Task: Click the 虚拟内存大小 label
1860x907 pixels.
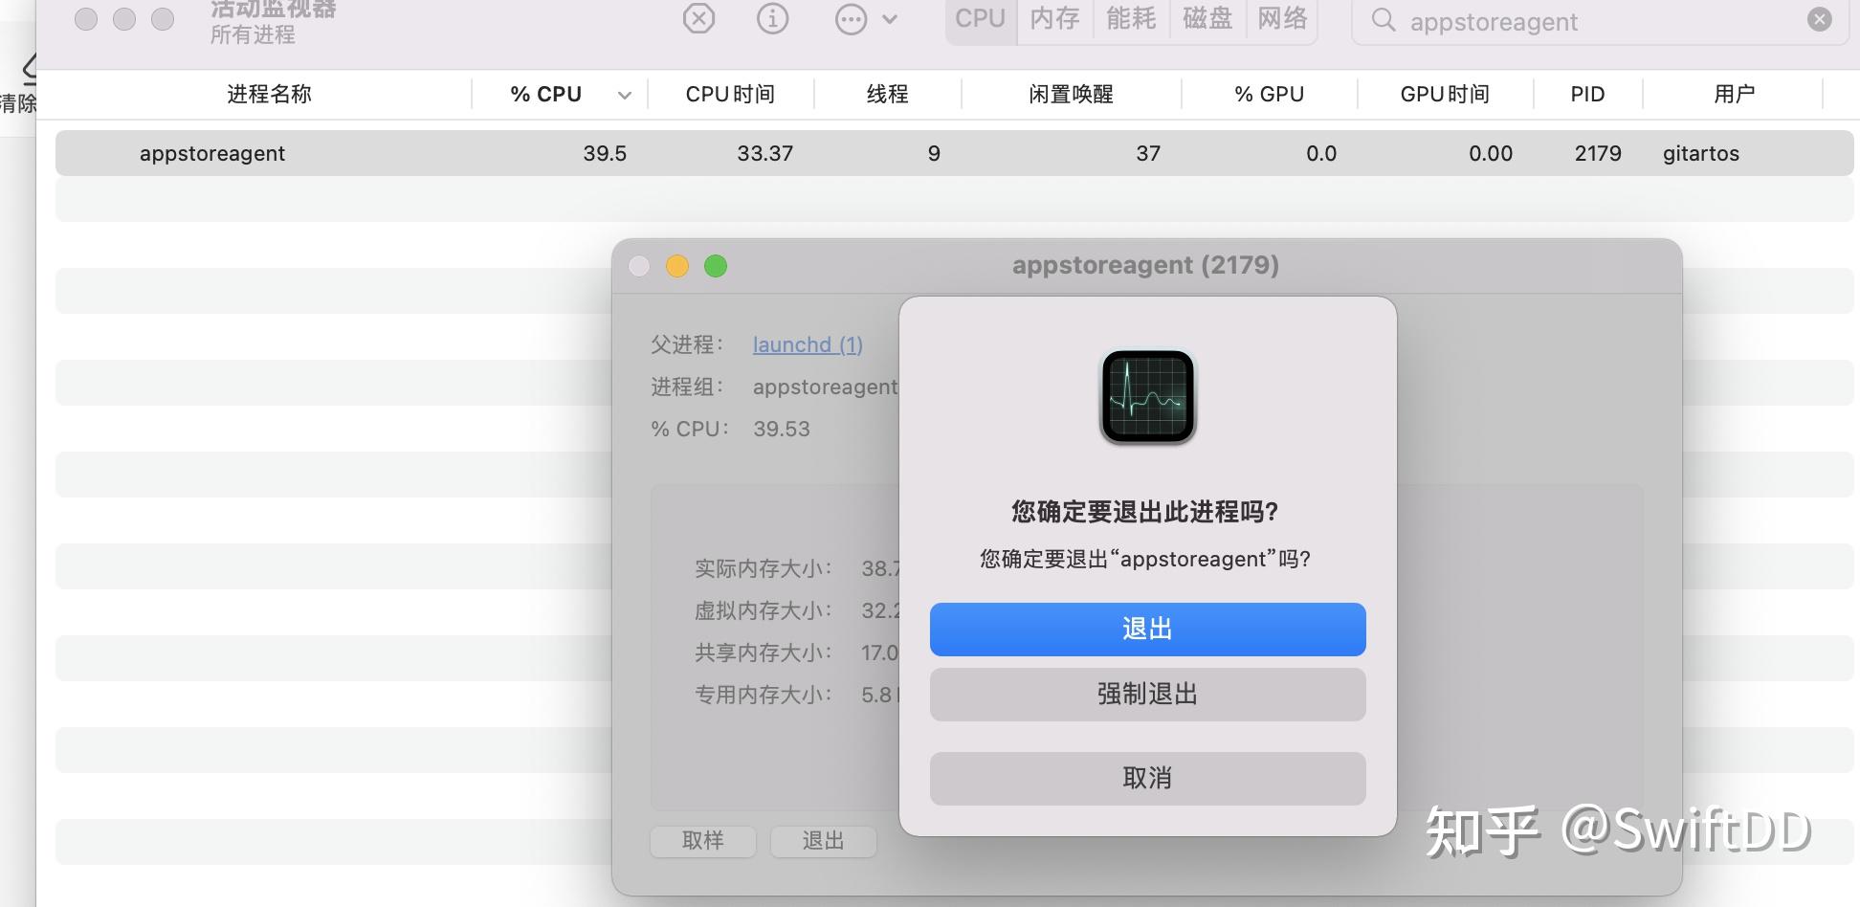Action: click(x=764, y=610)
